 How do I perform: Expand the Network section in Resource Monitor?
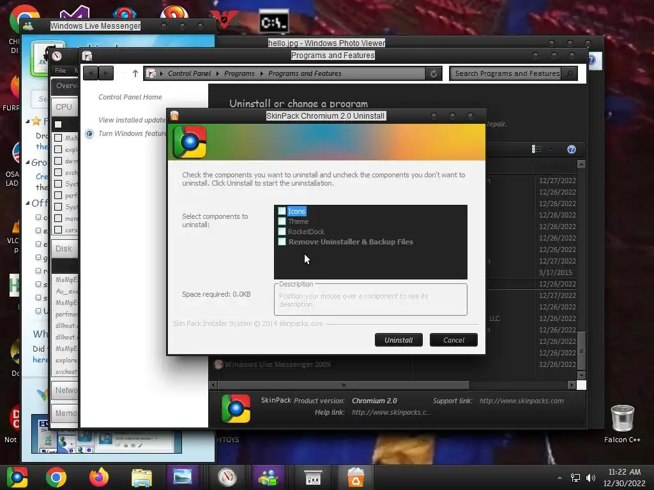(x=65, y=390)
